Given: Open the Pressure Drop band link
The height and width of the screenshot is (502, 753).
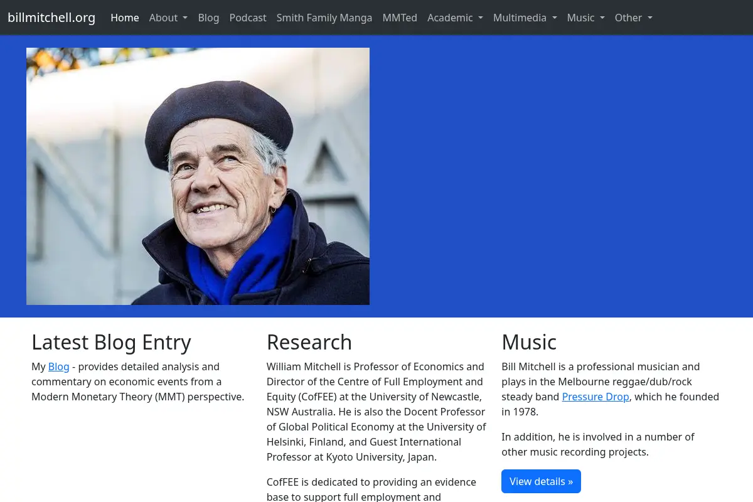Looking at the screenshot, I should [x=595, y=397].
